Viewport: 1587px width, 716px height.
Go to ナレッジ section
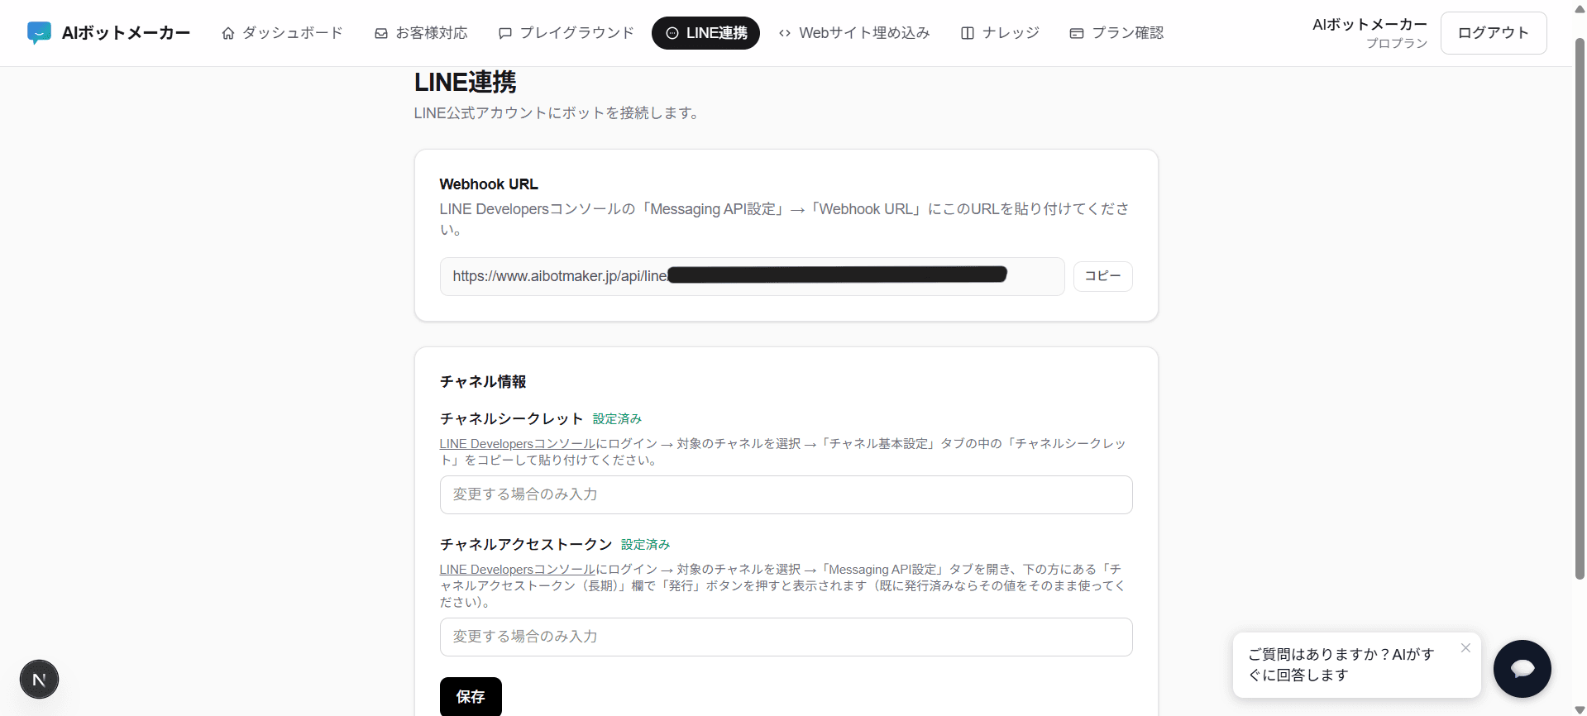(x=1000, y=33)
